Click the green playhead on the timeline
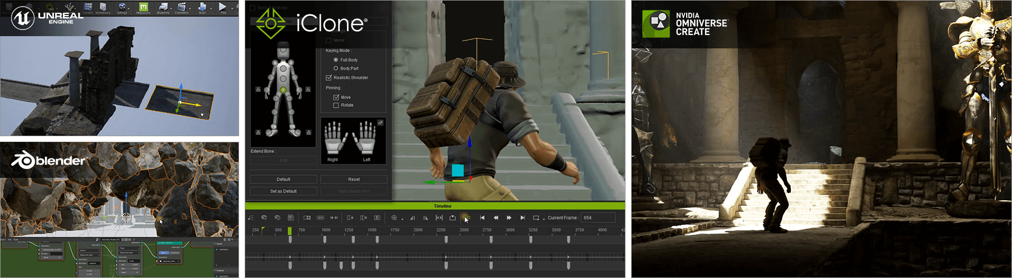Screen dimensions: 1012x278 coord(290,230)
